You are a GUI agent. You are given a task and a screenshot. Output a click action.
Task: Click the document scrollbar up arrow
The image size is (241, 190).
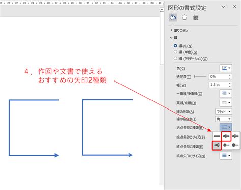162,10
